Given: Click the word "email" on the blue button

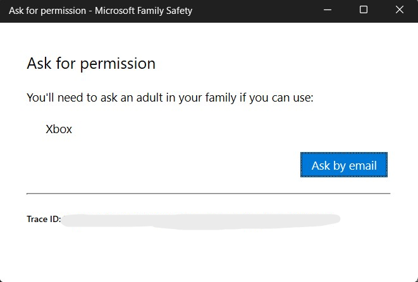Looking at the screenshot, I should pyautogui.click(x=362, y=166).
